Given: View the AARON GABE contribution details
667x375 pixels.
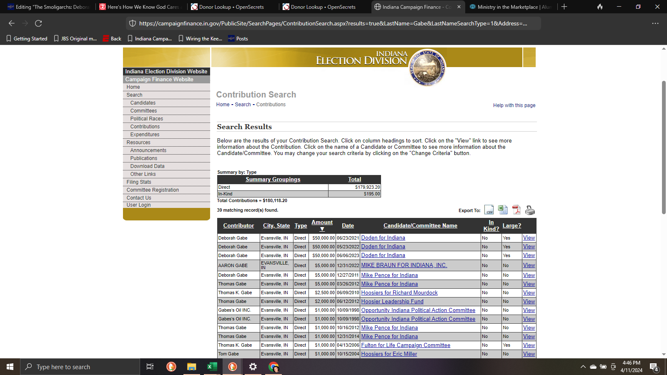Looking at the screenshot, I should (x=529, y=265).
